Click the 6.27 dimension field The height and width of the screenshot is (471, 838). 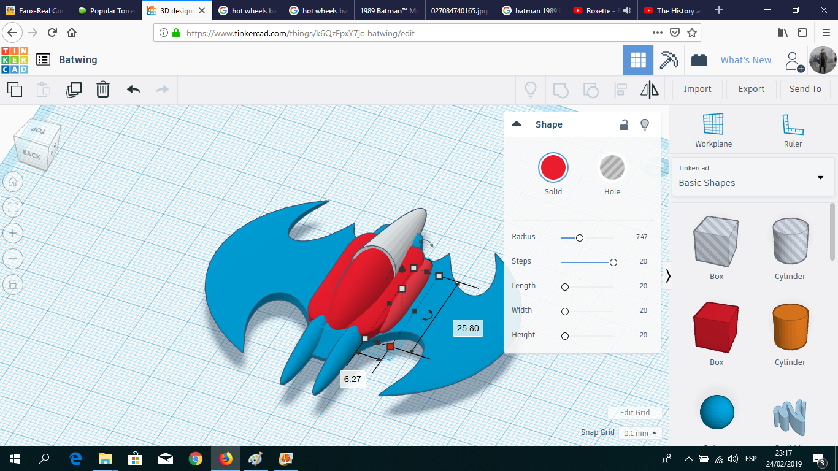[353, 379]
